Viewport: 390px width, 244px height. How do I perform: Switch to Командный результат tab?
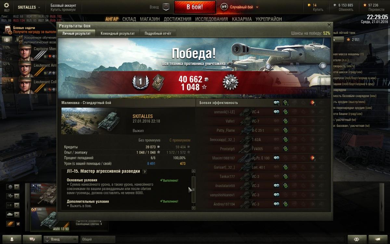coord(118,33)
